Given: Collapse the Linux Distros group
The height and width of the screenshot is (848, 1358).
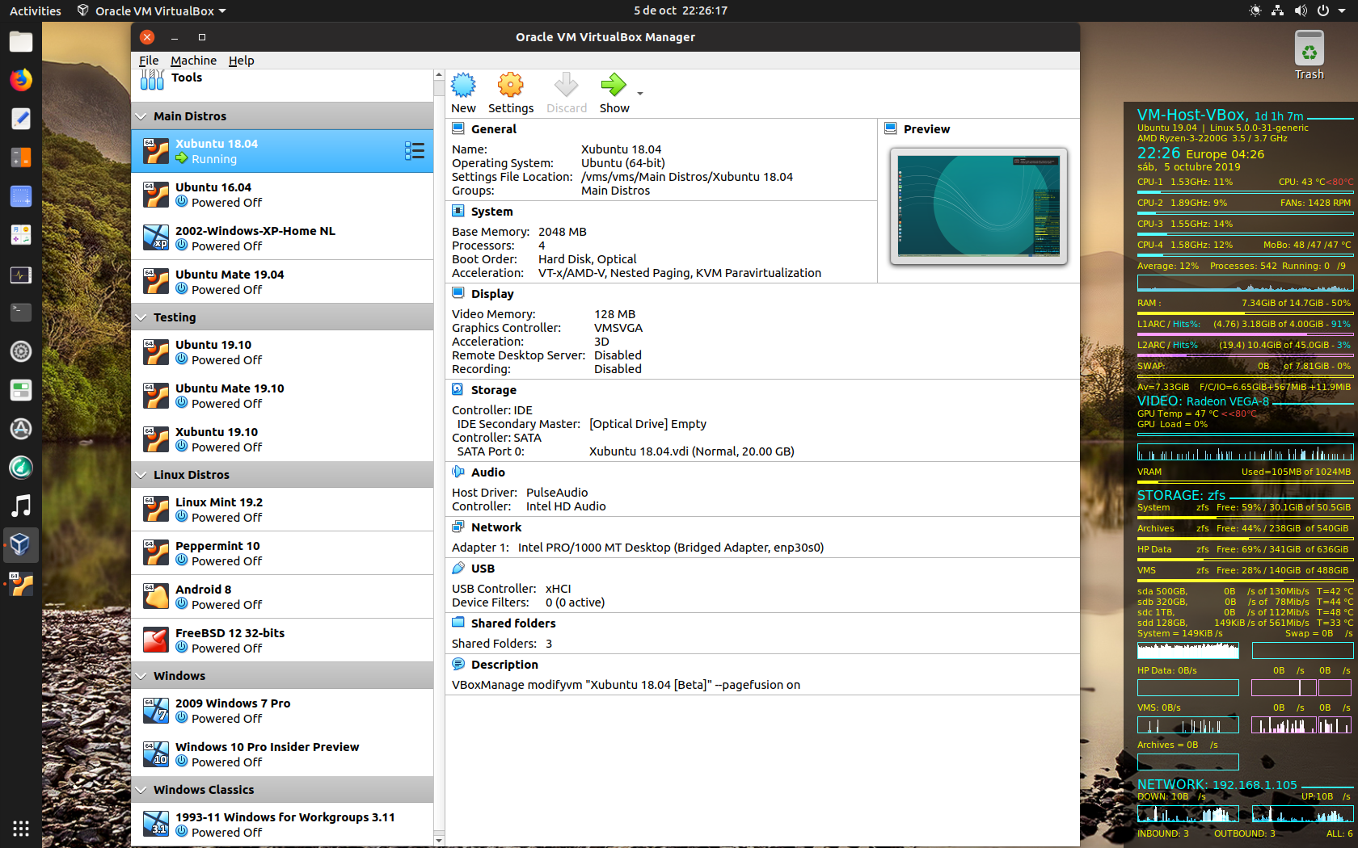Looking at the screenshot, I should point(141,475).
